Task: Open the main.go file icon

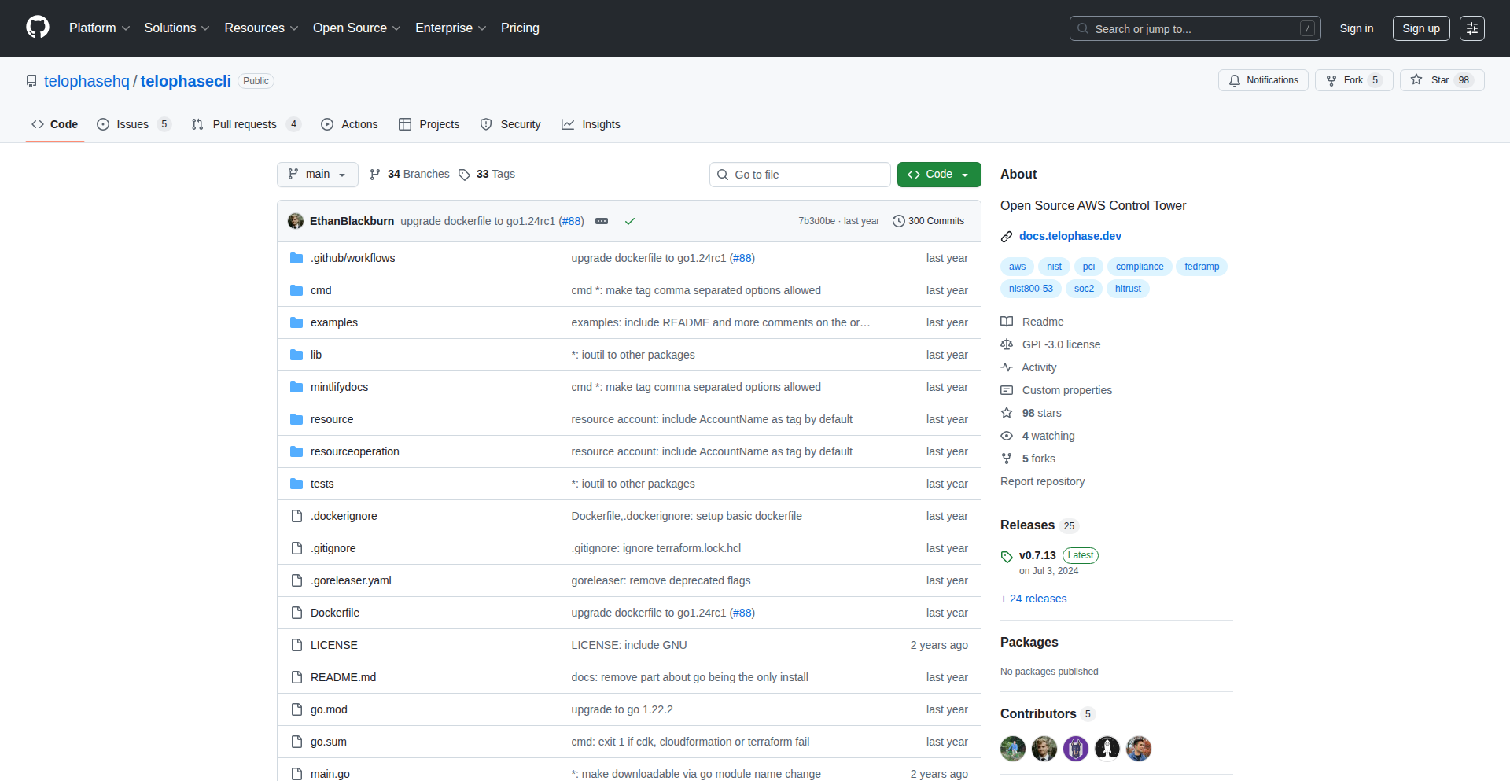Action: point(296,774)
